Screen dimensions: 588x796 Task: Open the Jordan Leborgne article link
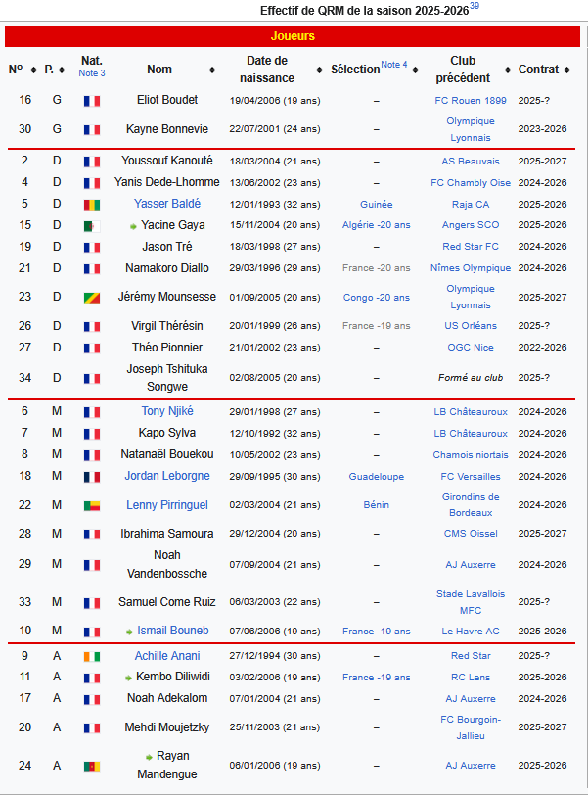(x=166, y=477)
